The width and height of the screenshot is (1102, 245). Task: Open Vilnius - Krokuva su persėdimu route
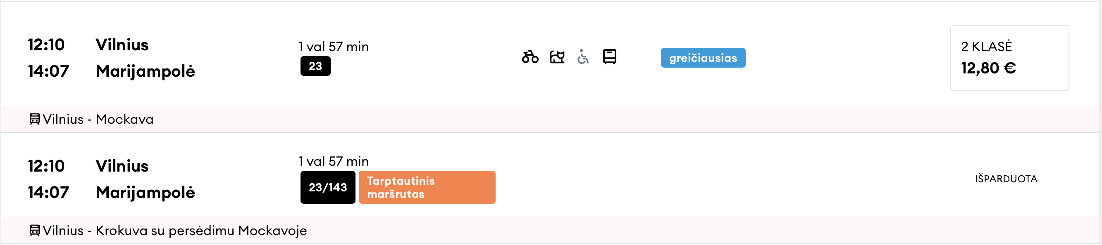pyautogui.click(x=174, y=231)
